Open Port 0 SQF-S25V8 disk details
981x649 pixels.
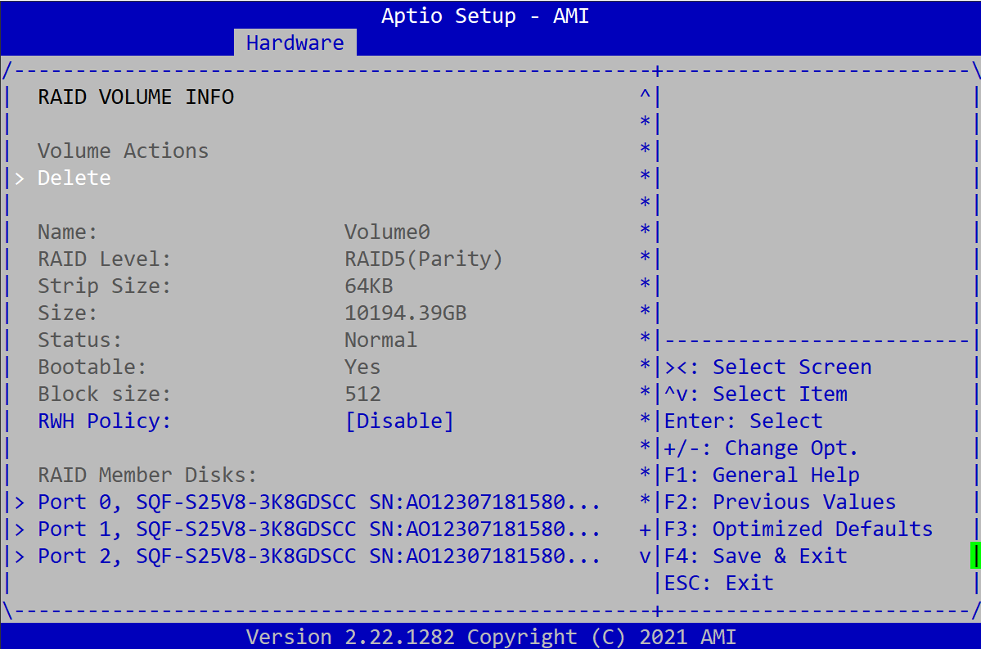(319, 502)
